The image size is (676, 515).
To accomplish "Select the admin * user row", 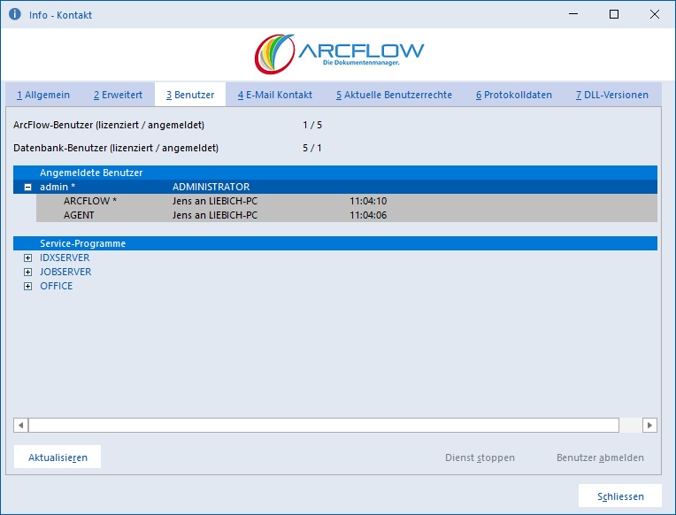I will pyautogui.click(x=335, y=187).
